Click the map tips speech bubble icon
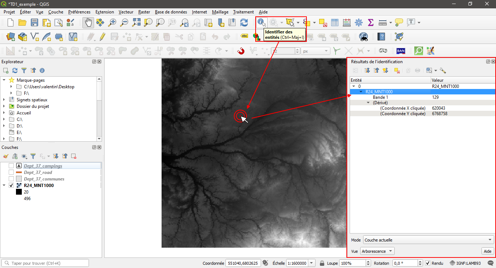The width and height of the screenshot is (496, 268). click(x=399, y=23)
